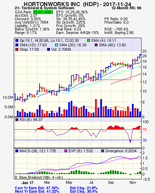Image resolution: width=155 pixels, height=193 pixels.
Task: Click the Vol: 2.708M legend text
Action: pyautogui.click(x=61, y=49)
